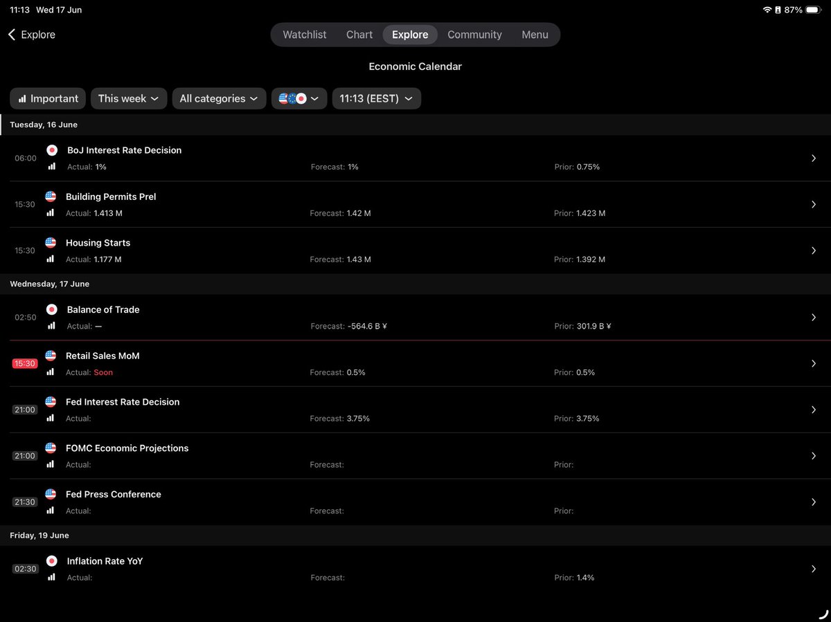Image resolution: width=831 pixels, height=622 pixels.
Task: Click US flag on Fed Interest Rate Decision
Action: pos(51,402)
